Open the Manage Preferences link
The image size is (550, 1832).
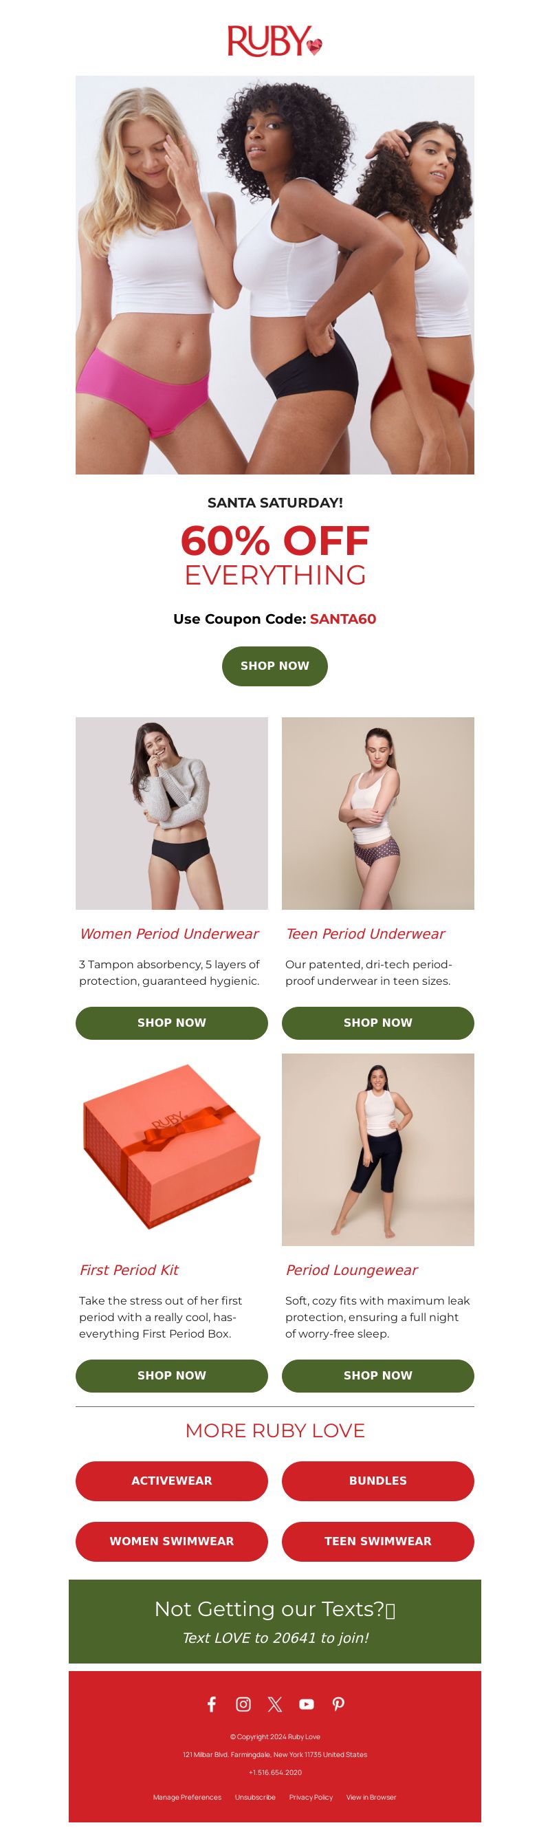click(x=187, y=1796)
